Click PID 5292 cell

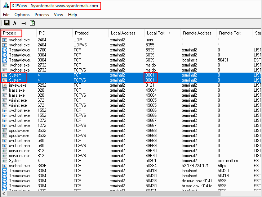pyautogui.click(x=42, y=85)
